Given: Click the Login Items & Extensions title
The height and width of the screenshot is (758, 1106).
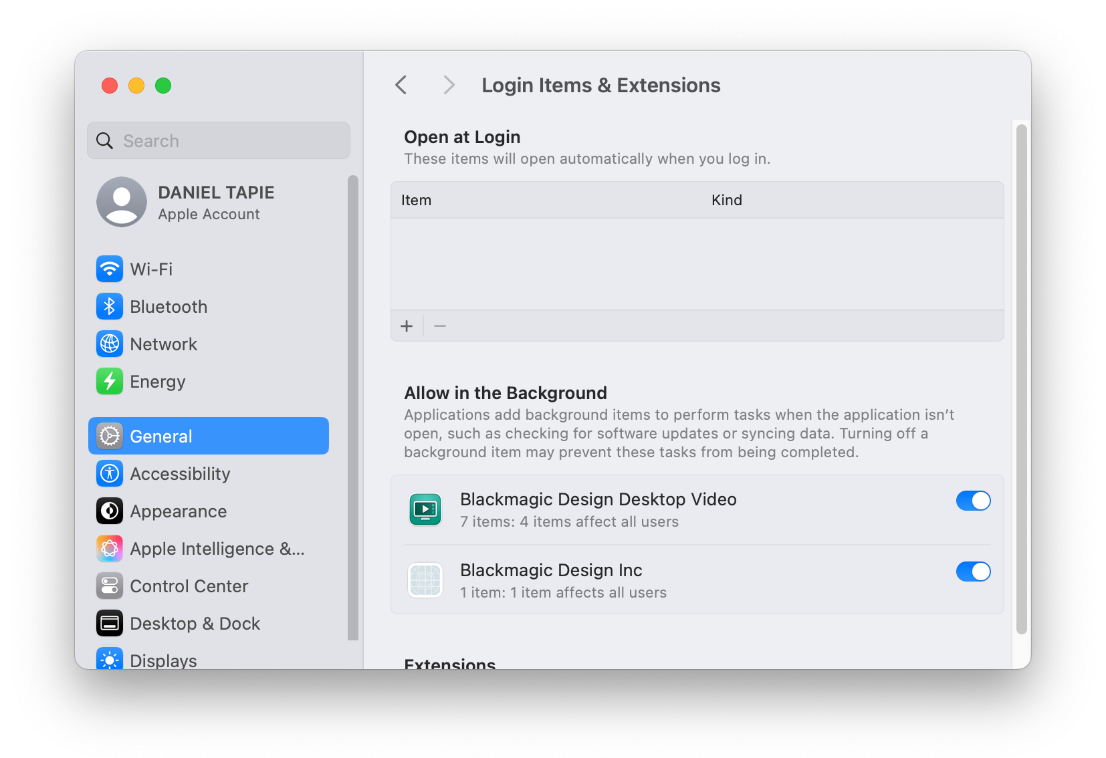Looking at the screenshot, I should (x=601, y=85).
